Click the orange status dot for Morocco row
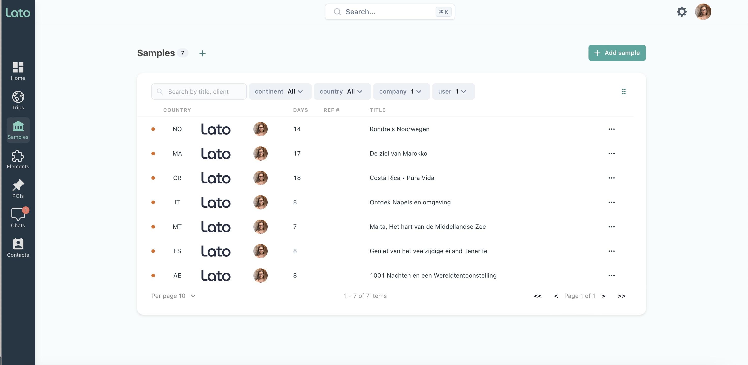The height and width of the screenshot is (365, 748). [153, 154]
